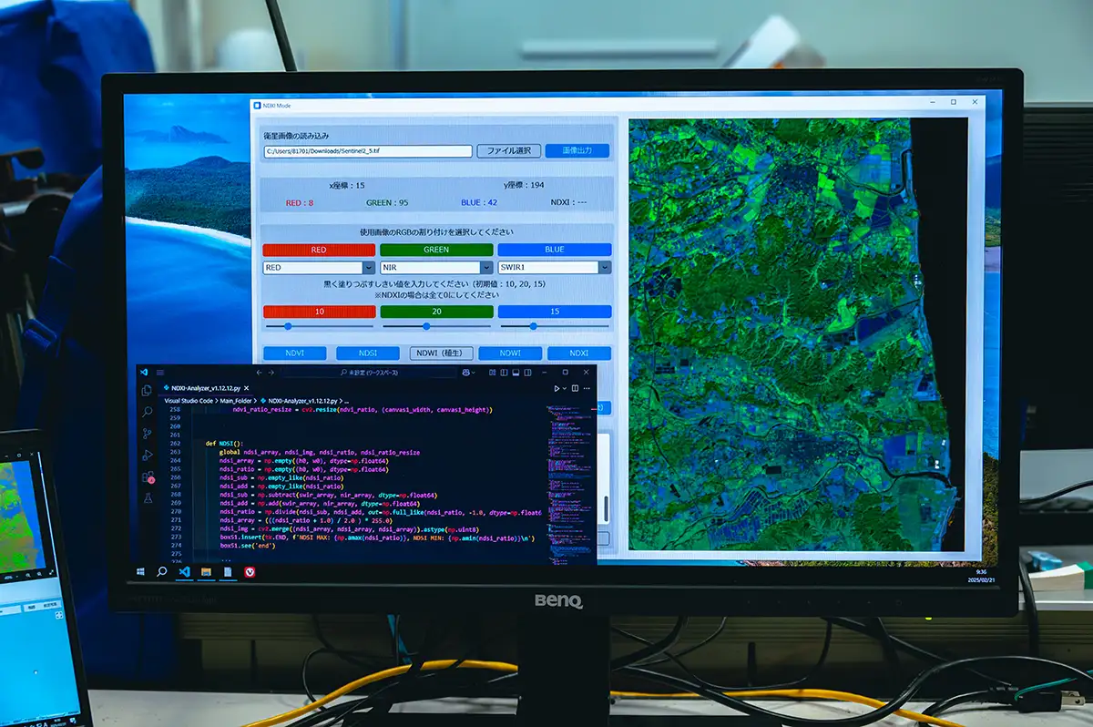Viewport: 1093px width, 727px height.
Task: Expand the SWIR1 band dropdown
Action: tap(604, 268)
